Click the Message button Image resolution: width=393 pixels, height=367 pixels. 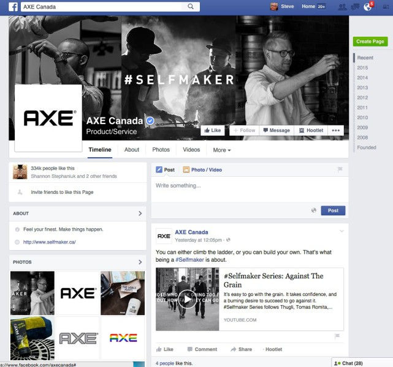[277, 130]
